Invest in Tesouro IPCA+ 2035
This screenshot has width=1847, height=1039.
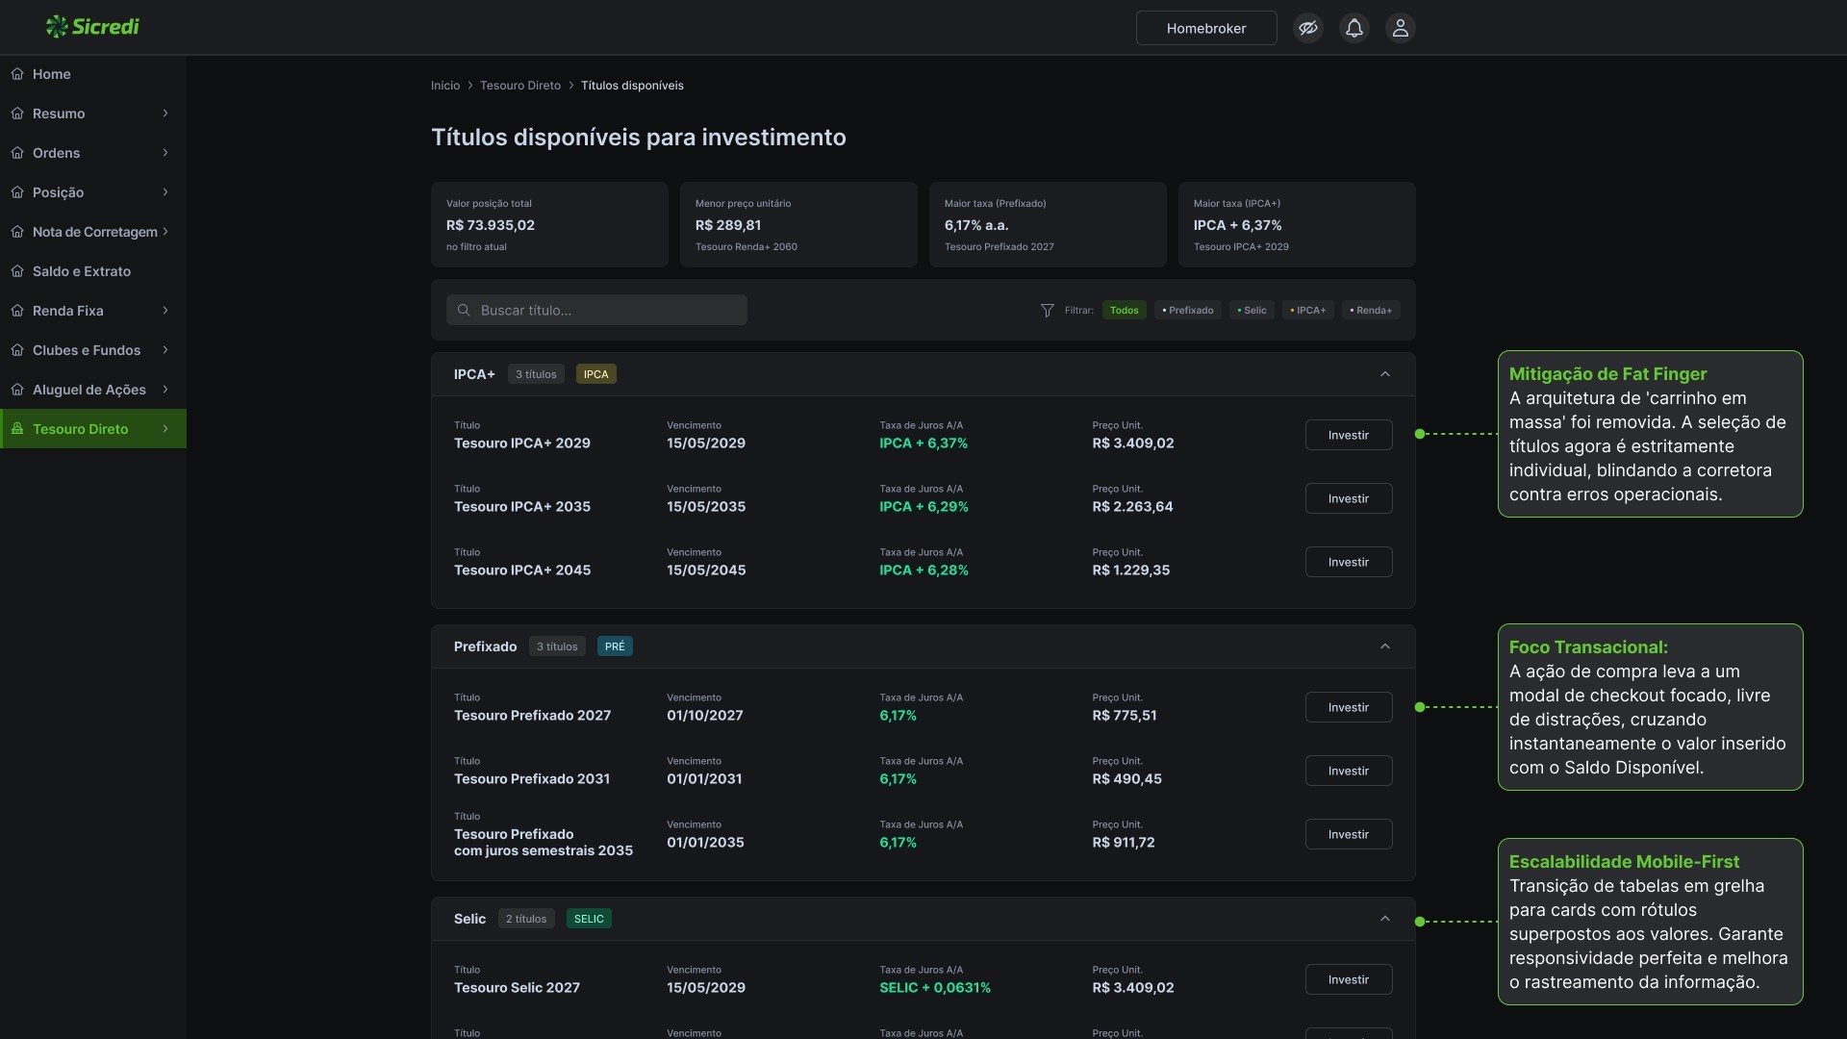[x=1349, y=498]
